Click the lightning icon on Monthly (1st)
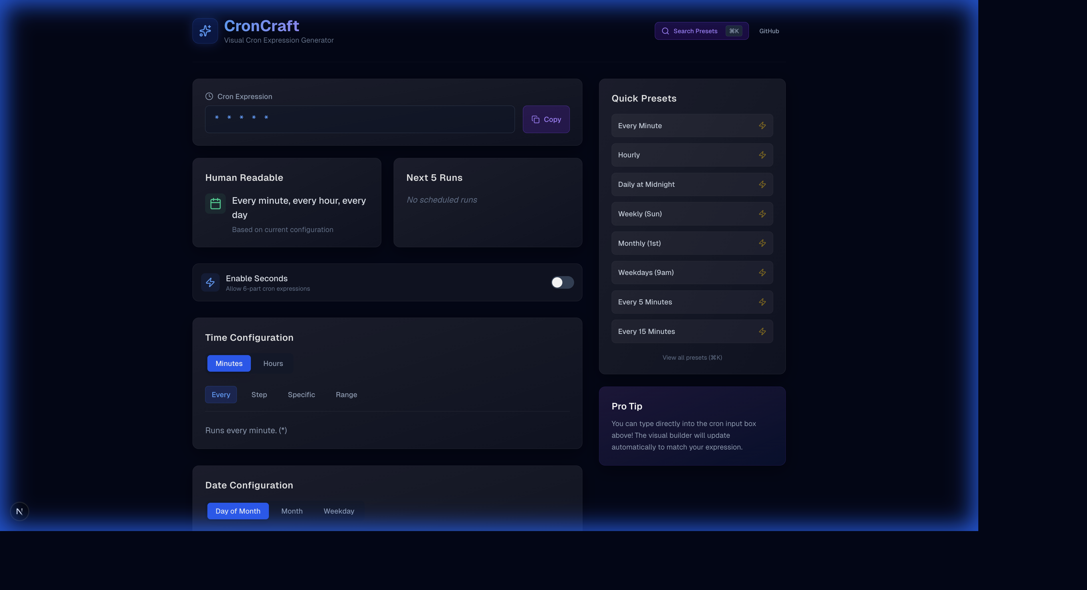 tap(762, 243)
